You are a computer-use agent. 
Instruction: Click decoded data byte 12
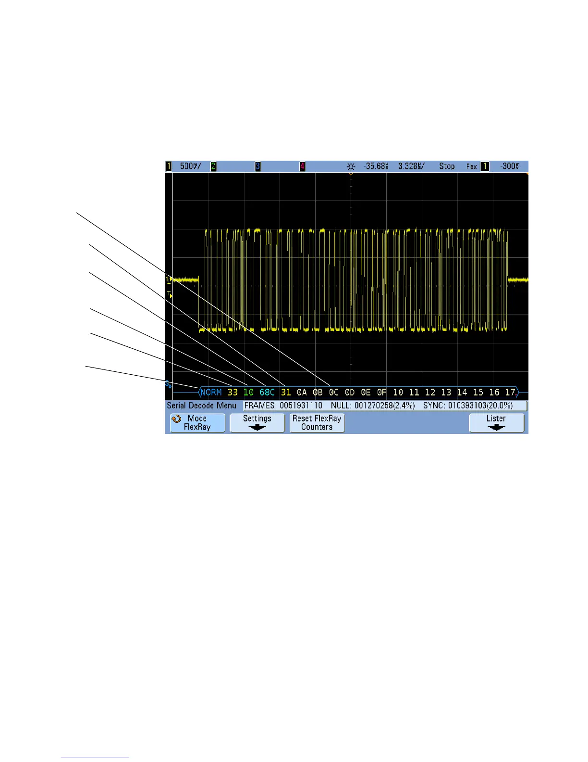coord(430,393)
